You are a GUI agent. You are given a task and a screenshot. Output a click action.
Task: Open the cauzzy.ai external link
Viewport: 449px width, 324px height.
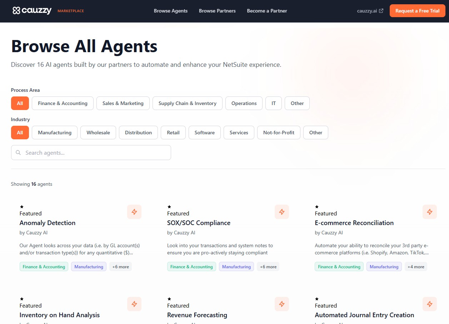[x=370, y=11]
